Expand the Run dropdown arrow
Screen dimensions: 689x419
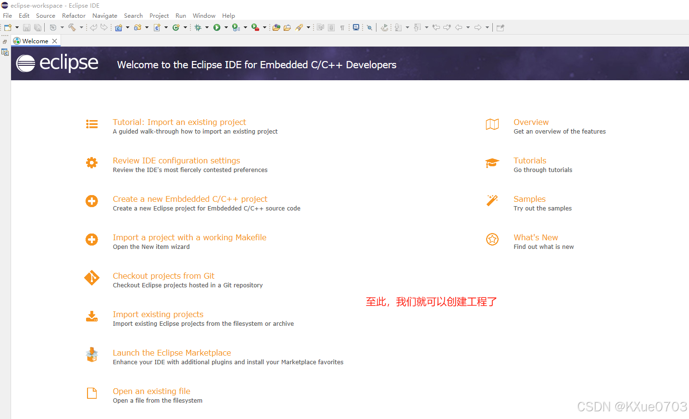click(226, 27)
